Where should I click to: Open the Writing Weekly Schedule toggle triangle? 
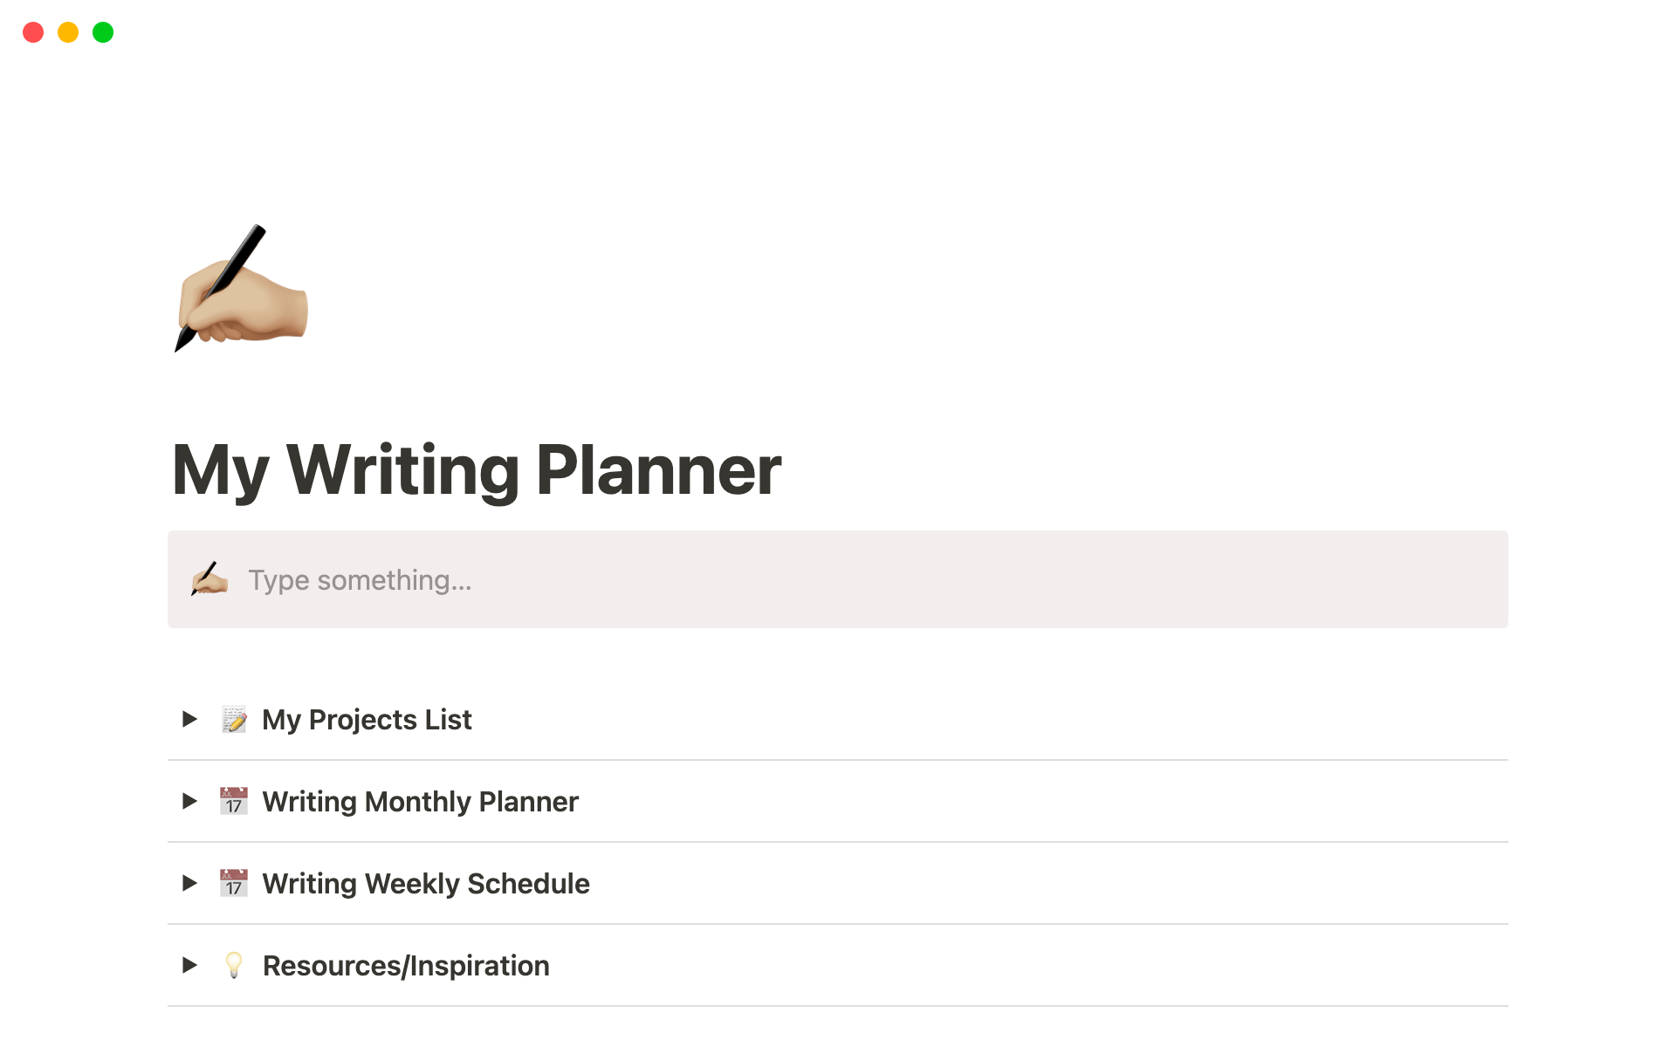pos(189,883)
